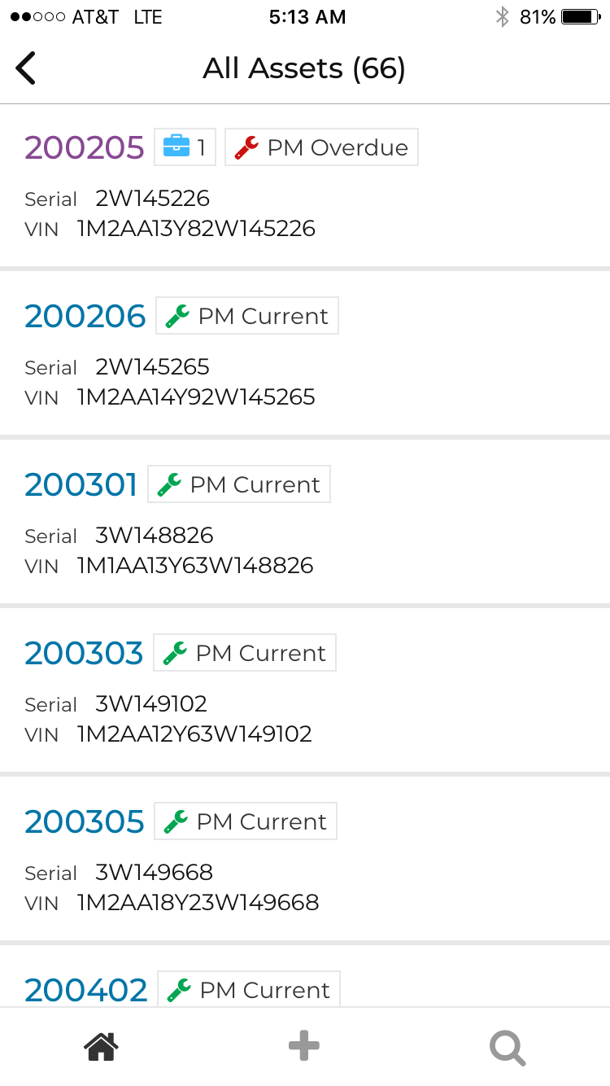610x1086 pixels.
Task: Tap the All Assets (66) title
Action: (x=304, y=68)
